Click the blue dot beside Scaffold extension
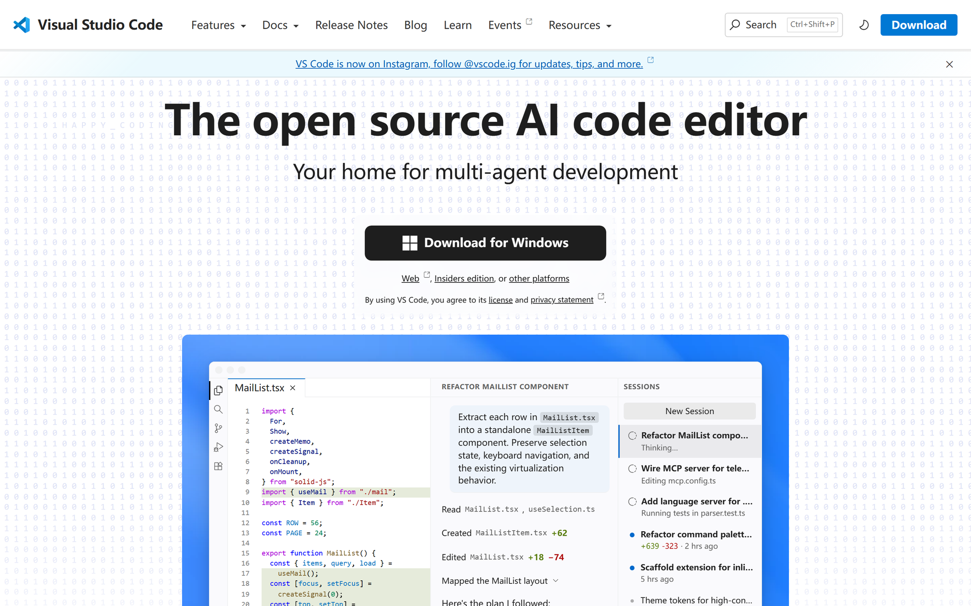971x606 pixels. [x=632, y=568]
